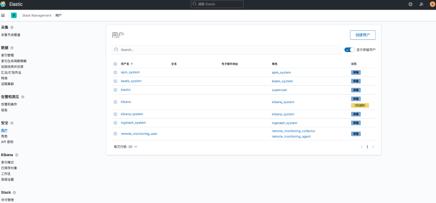The image size is (436, 203).
Task: Open 许可管理 in sidebar
Action: coord(7,200)
